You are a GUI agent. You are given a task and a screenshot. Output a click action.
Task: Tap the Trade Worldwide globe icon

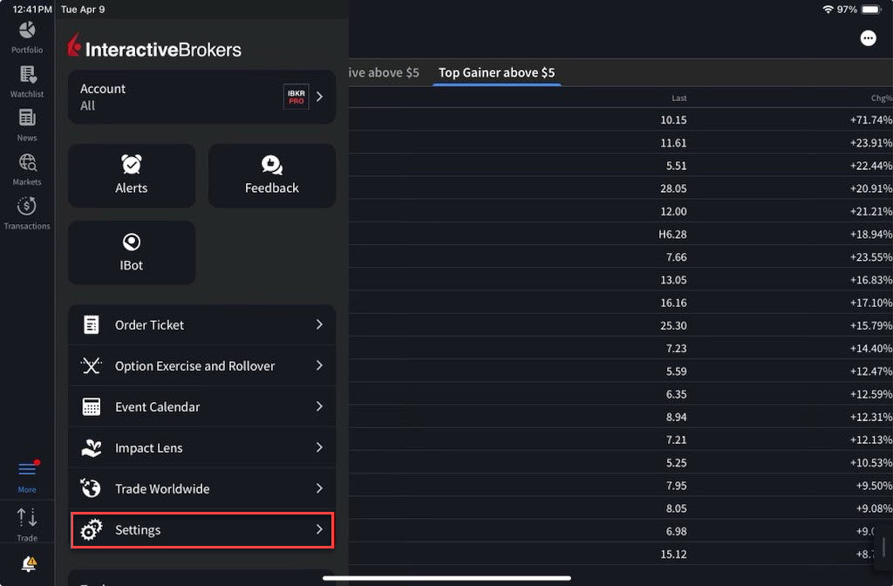(x=91, y=488)
